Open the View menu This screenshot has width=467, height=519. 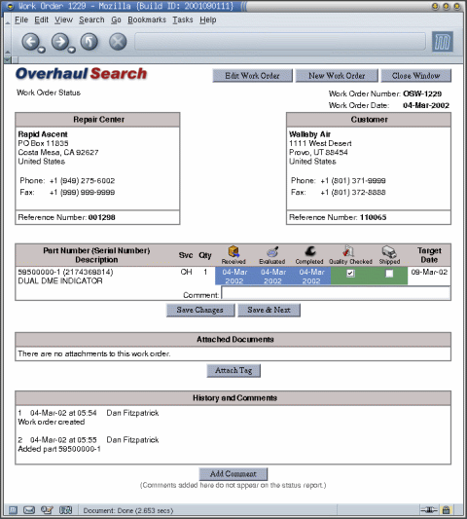click(x=63, y=19)
